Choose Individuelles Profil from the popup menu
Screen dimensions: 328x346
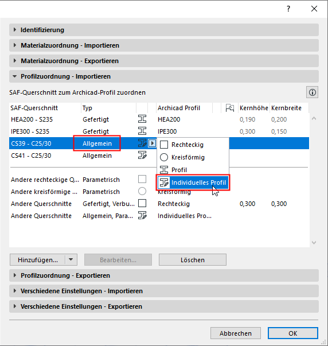tap(193, 182)
